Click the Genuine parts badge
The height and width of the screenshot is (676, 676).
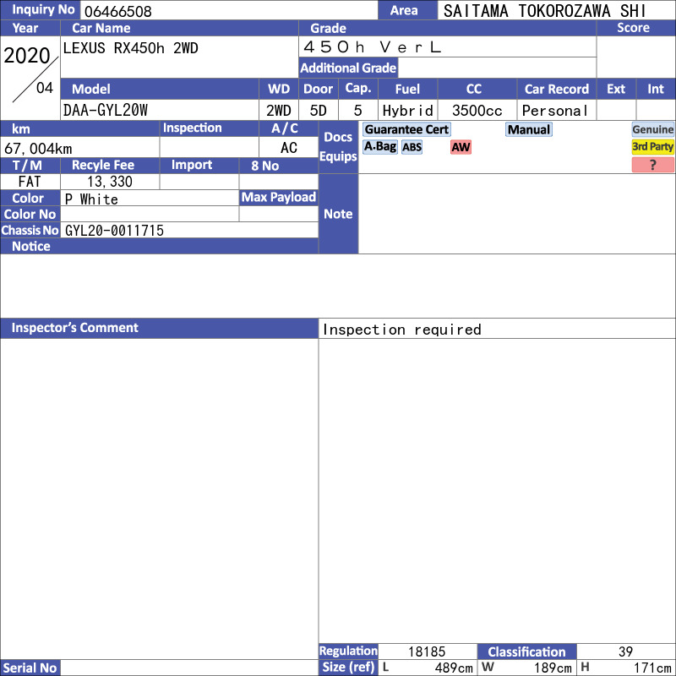click(x=653, y=129)
